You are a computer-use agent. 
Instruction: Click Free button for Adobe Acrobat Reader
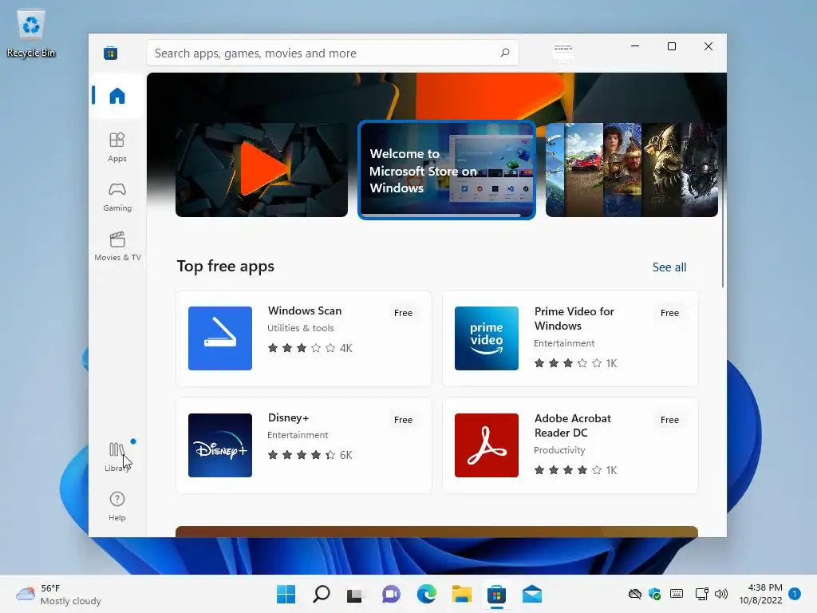(669, 420)
